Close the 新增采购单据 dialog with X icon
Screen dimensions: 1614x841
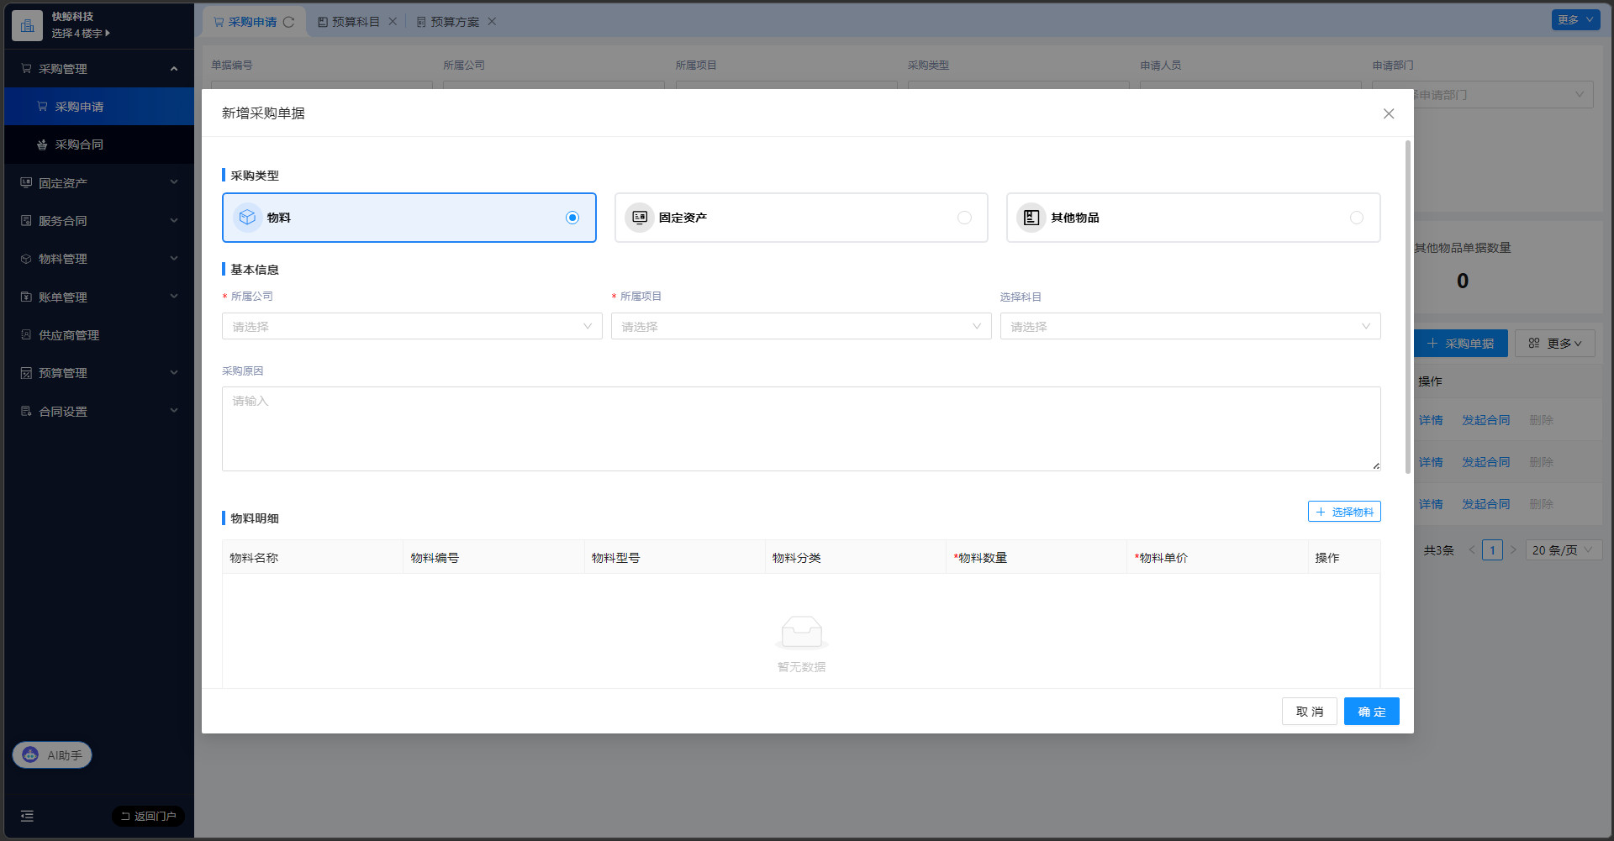[x=1388, y=113]
